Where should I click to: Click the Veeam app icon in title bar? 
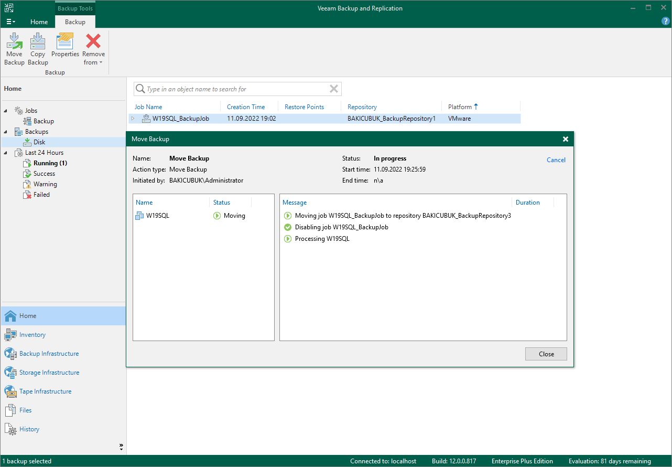pos(9,7)
